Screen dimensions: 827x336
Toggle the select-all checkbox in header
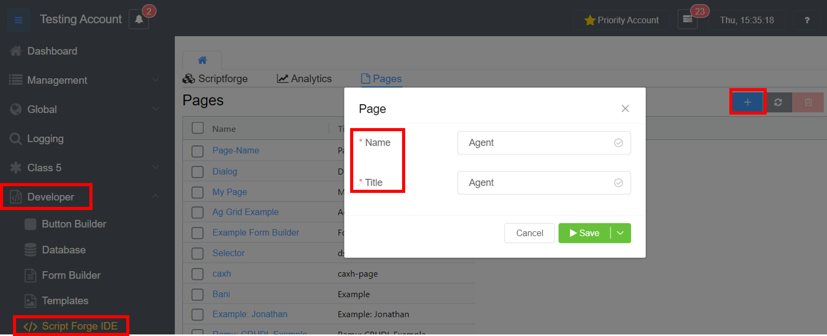197,128
